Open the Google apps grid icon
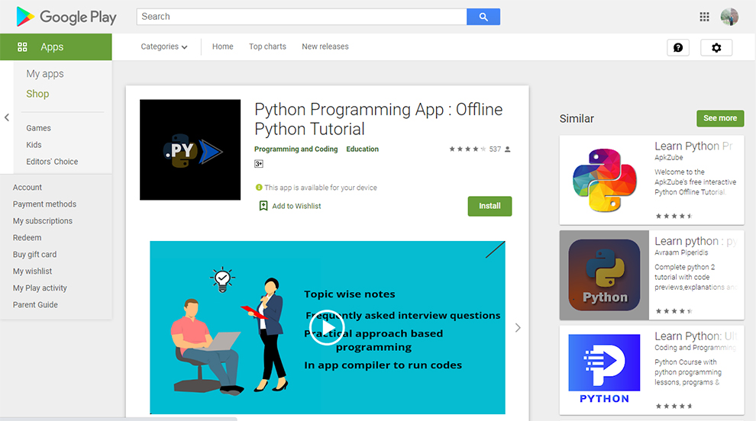756x421 pixels. (x=704, y=17)
